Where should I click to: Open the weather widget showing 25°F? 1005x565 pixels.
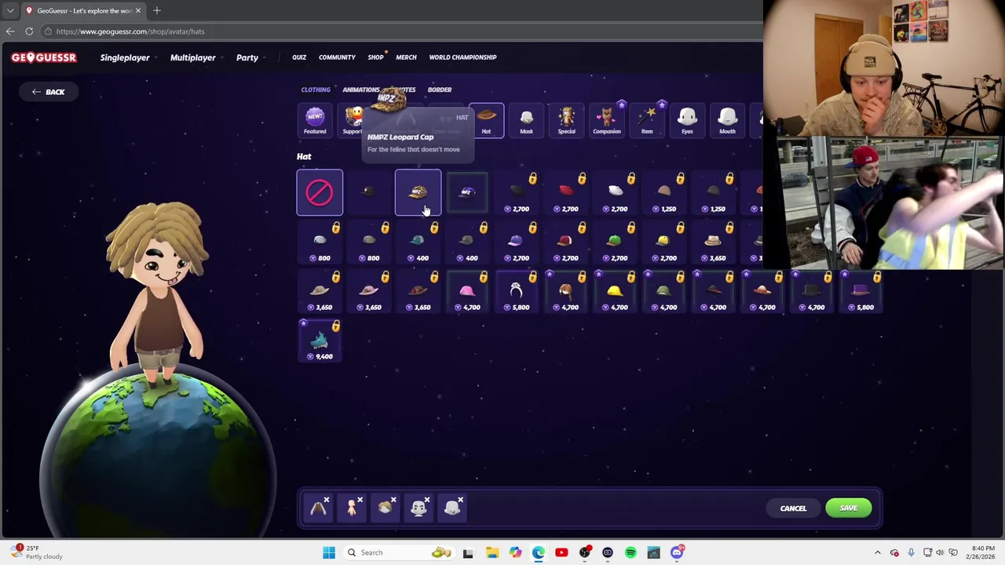tap(38, 552)
